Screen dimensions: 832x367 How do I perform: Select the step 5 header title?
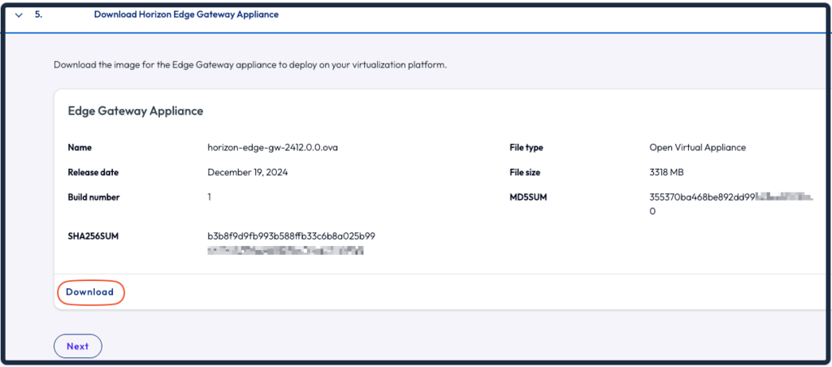pos(186,15)
